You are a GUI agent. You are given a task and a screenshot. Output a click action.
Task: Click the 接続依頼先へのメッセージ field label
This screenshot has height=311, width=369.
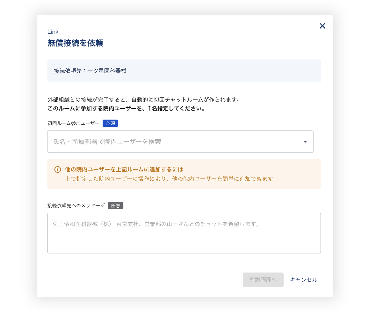pos(76,206)
